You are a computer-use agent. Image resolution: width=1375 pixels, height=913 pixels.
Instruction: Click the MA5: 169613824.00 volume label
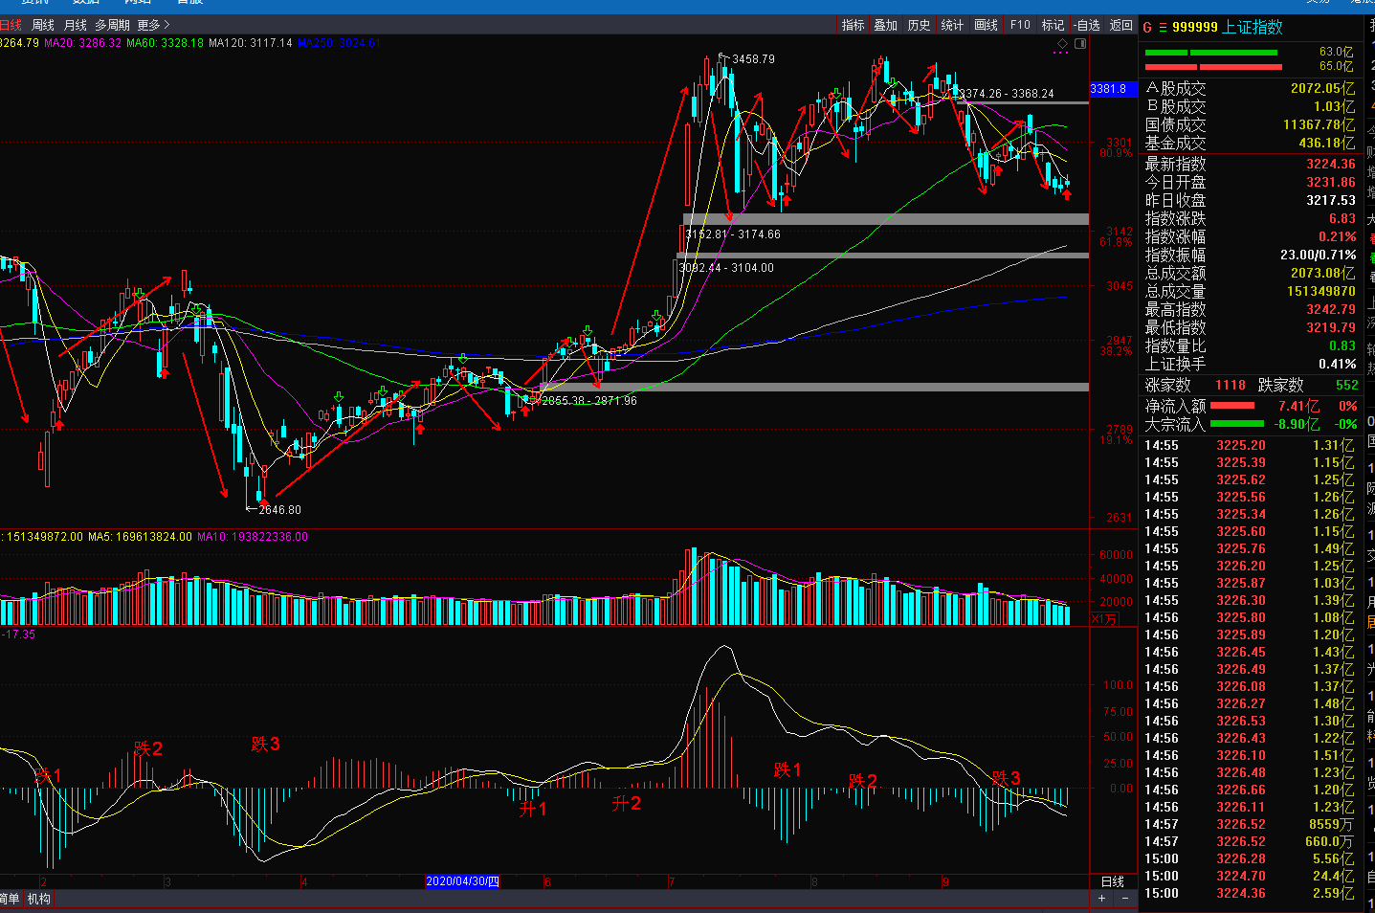pos(140,537)
